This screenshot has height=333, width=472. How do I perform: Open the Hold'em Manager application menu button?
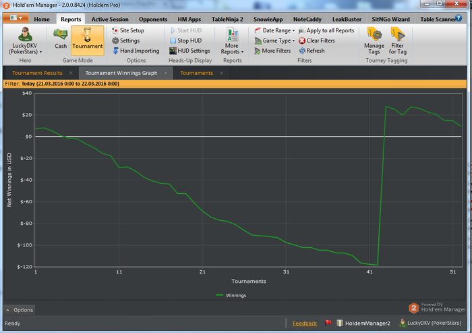pos(16,18)
